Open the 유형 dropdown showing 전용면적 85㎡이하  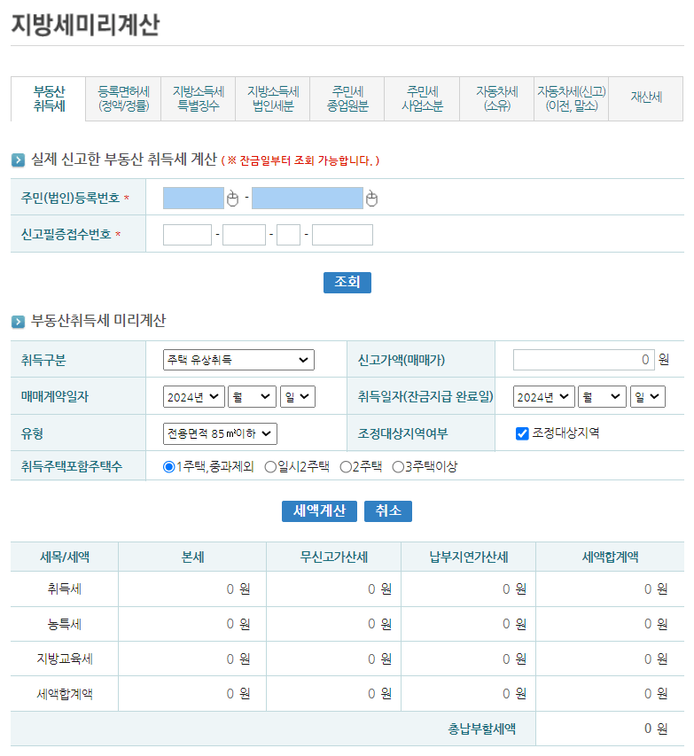pos(220,433)
